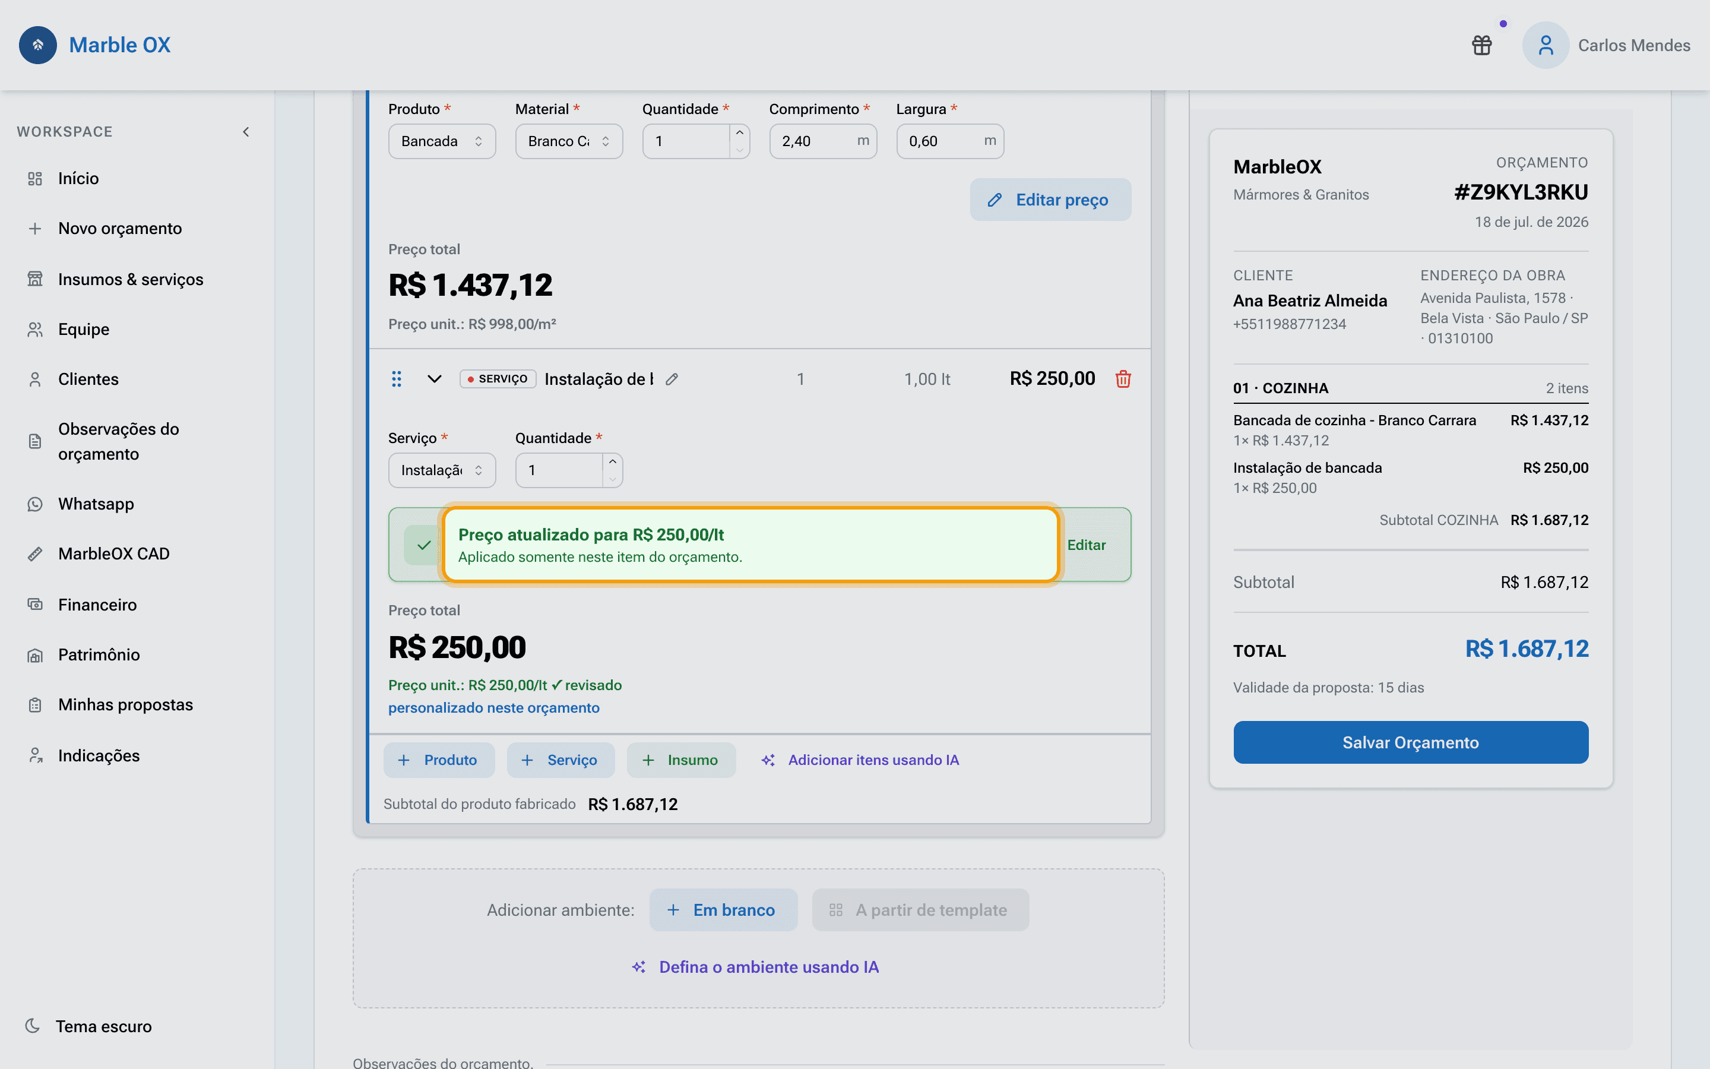Screen dimensions: 1710x1069
Task: Click the Equipe people icon
Action: [34, 330]
